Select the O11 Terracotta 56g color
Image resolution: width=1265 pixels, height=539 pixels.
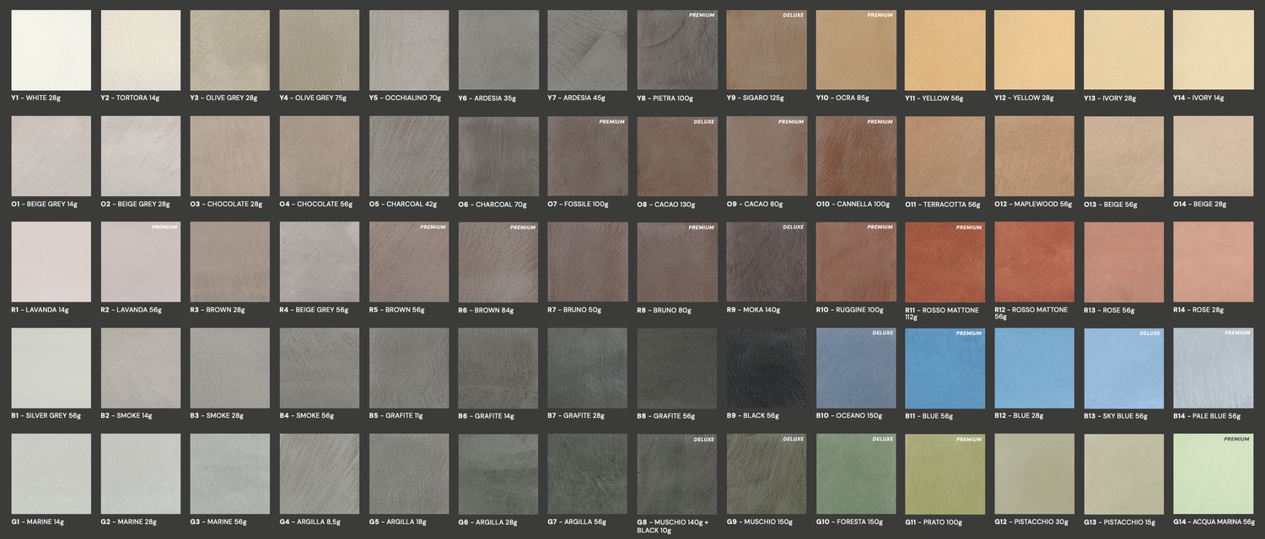[x=945, y=156]
